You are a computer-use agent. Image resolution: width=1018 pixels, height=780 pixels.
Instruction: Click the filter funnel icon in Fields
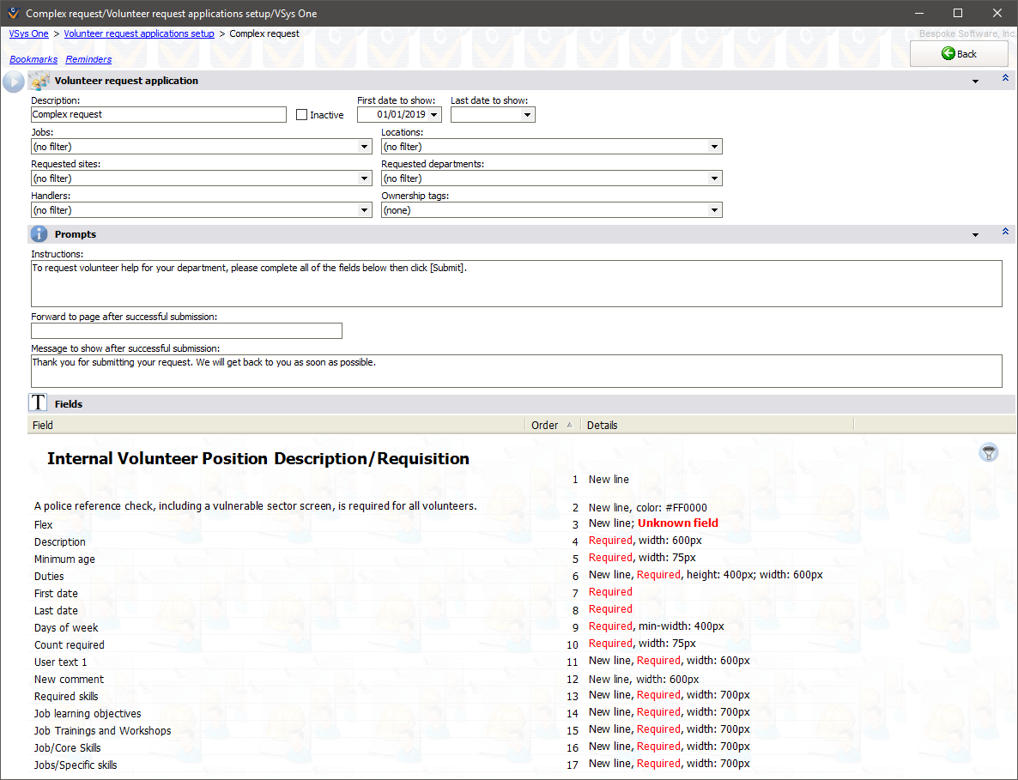(x=989, y=452)
